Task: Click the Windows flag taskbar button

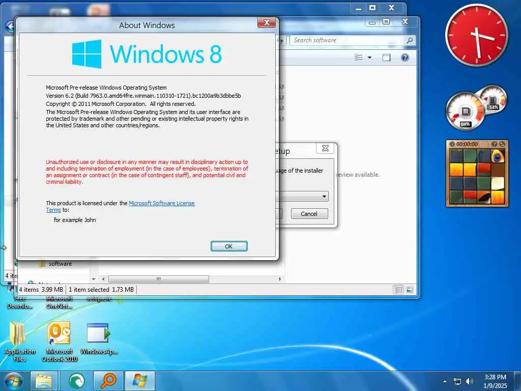Action: (140, 381)
